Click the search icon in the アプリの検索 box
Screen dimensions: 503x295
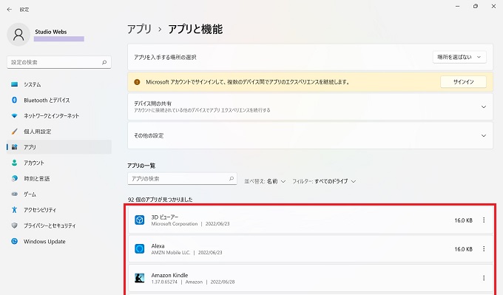pos(232,179)
